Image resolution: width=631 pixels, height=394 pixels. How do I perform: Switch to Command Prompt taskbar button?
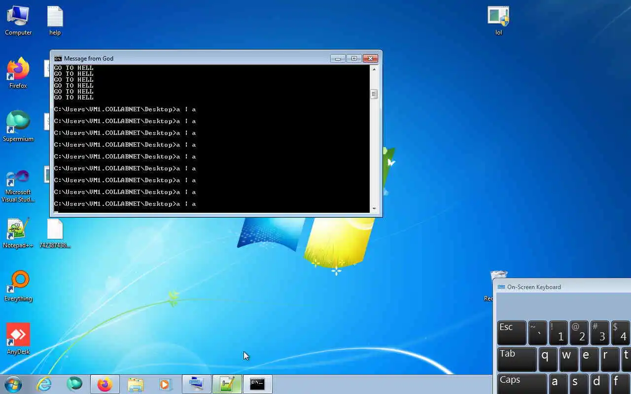[257, 384]
